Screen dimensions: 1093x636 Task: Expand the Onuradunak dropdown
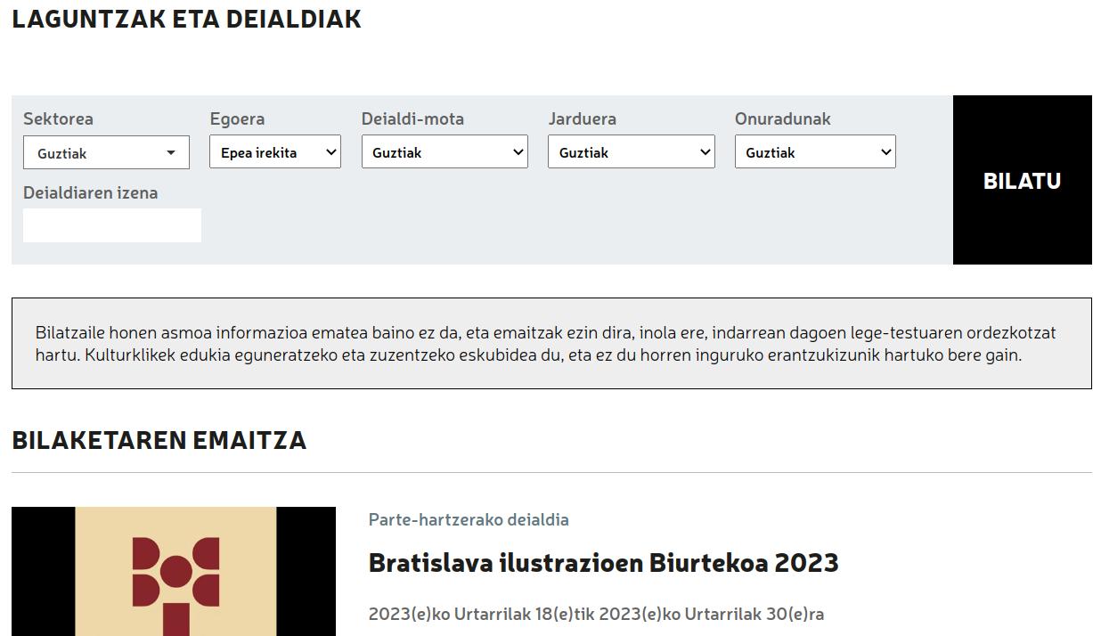(x=815, y=151)
